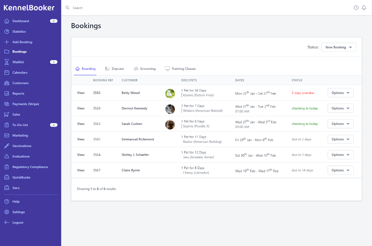
Task: Click customer name Claire Byrne
Action: click(x=131, y=170)
